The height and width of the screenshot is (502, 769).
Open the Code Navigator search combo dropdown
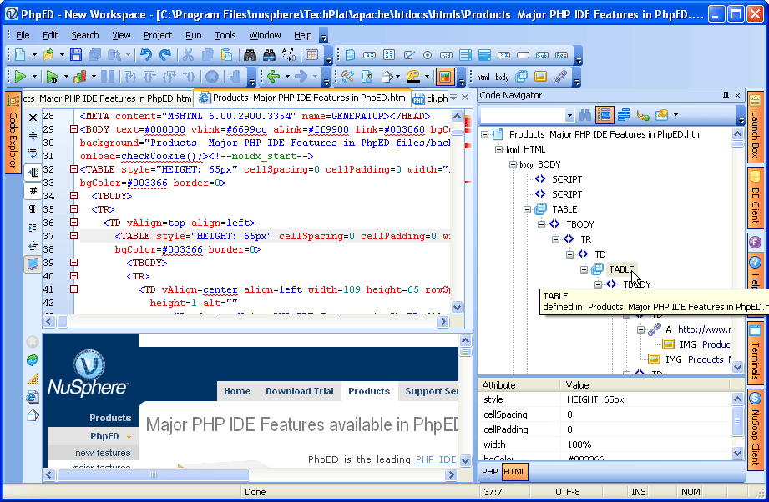569,116
